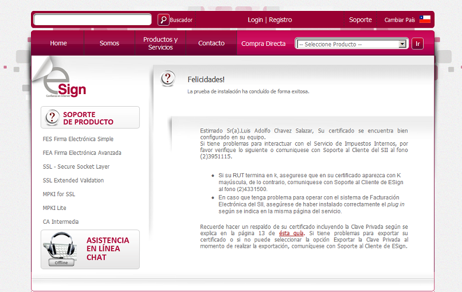
Task: Select FEA Firma Electrónica Avanzada link
Action: click(x=82, y=153)
